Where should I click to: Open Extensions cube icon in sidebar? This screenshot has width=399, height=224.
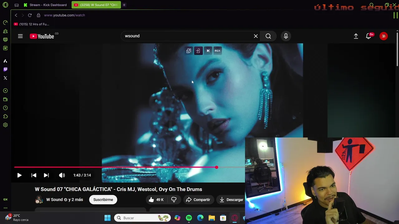point(5,116)
